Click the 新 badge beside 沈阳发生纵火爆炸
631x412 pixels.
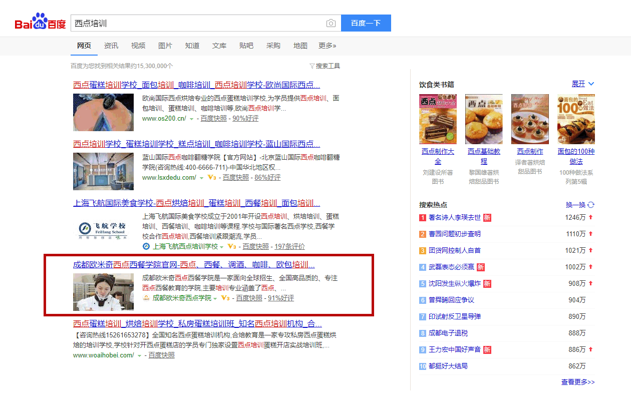[x=487, y=283]
